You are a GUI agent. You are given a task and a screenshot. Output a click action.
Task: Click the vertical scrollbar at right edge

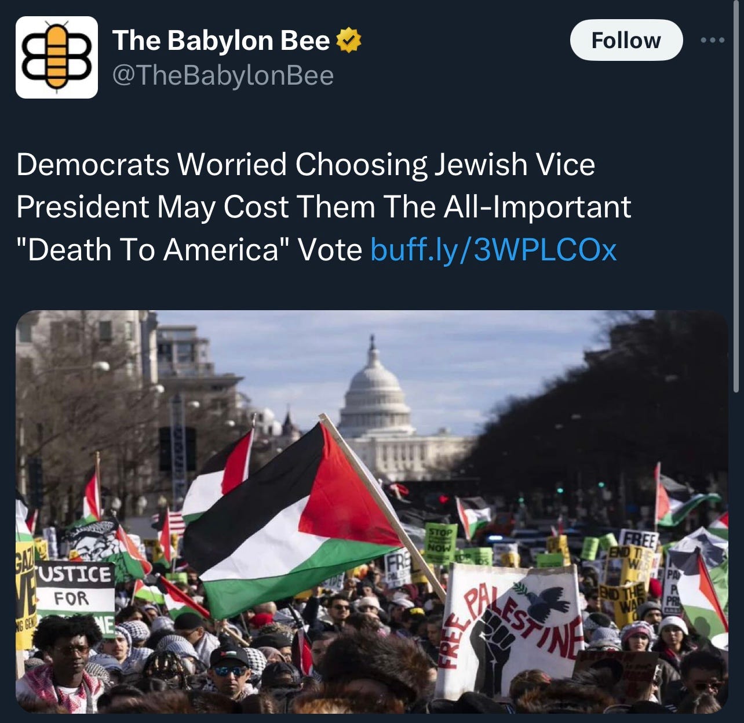tap(736, 197)
